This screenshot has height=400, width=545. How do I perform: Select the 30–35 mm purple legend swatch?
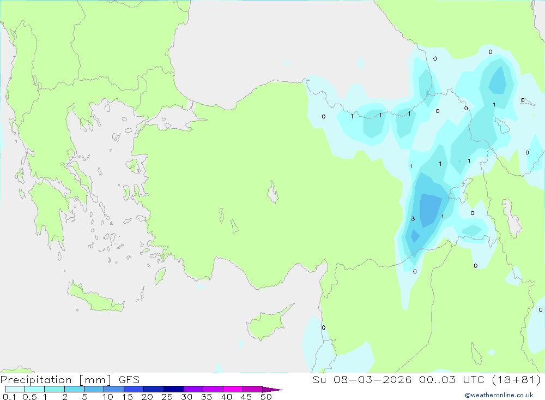point(193,389)
